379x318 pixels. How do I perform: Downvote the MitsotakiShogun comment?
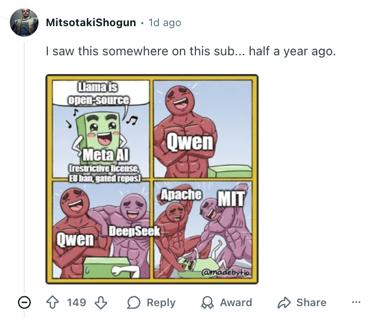101,302
